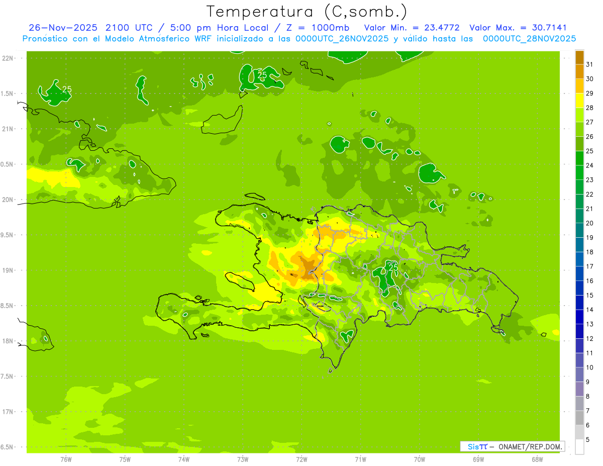Pick the purple colorbar swatch between 8 and 9
This screenshot has width=603, height=466.
click(x=579, y=389)
